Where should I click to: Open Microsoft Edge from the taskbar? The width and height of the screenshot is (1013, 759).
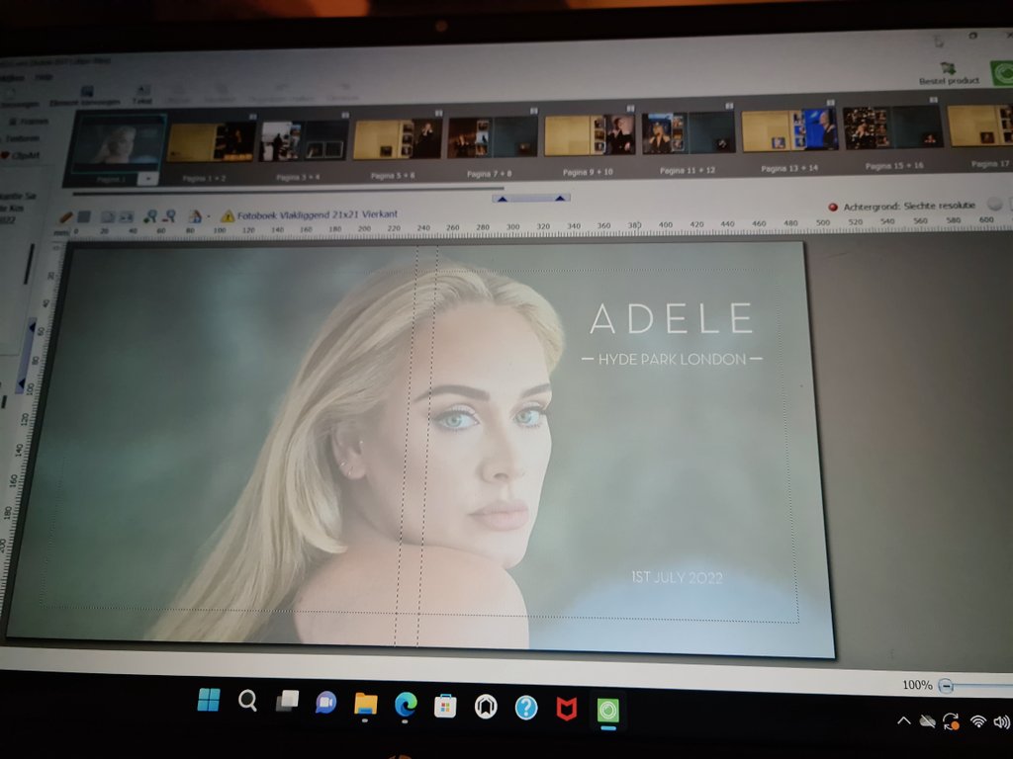coord(406,705)
